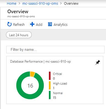
Task: Select the High-Load legend label
Action: pyautogui.click(x=60, y=83)
